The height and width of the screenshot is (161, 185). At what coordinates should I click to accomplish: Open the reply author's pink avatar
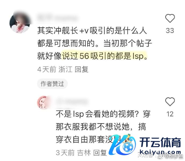coord(44,103)
